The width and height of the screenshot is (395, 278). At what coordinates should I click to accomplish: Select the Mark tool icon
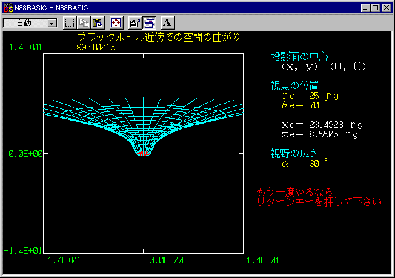pyautogui.click(x=70, y=23)
